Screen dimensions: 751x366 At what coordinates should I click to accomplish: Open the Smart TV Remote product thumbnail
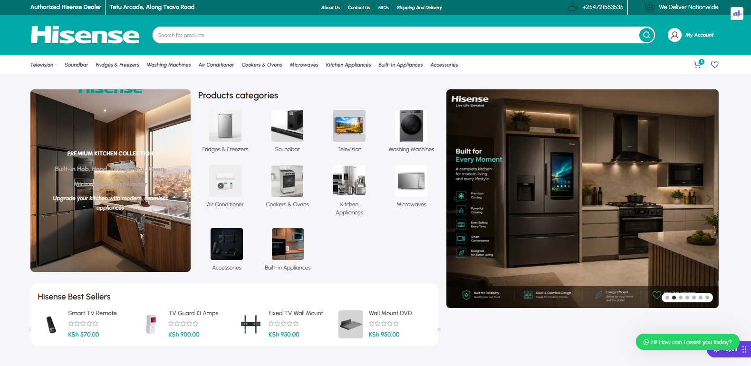(x=50, y=324)
